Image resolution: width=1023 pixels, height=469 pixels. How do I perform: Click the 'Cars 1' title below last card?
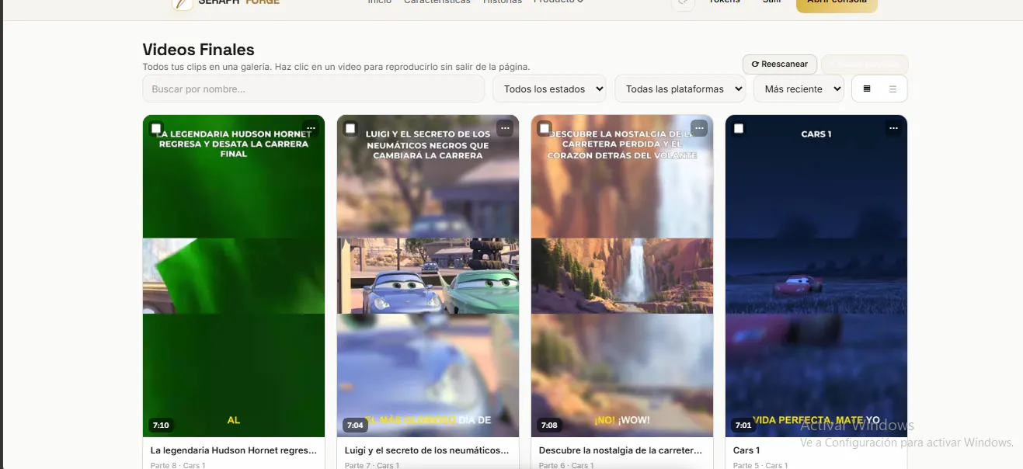746,450
